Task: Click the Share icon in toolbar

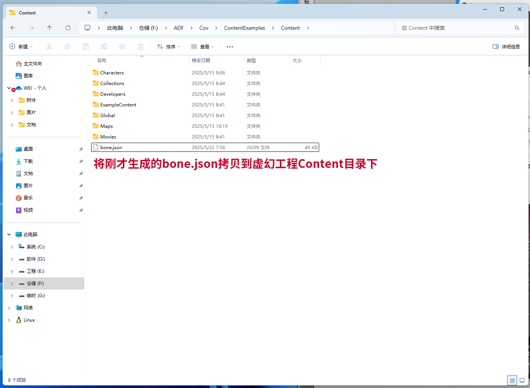Action: [x=122, y=47]
